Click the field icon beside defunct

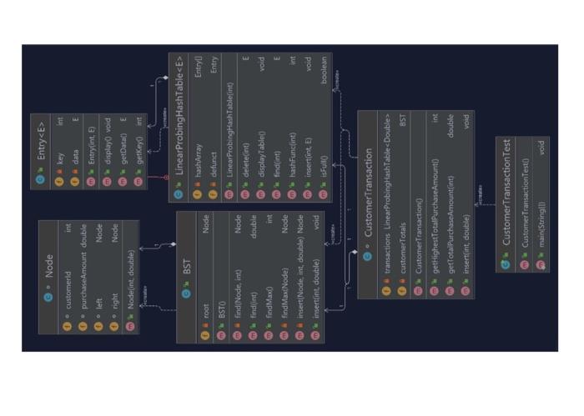(213, 194)
